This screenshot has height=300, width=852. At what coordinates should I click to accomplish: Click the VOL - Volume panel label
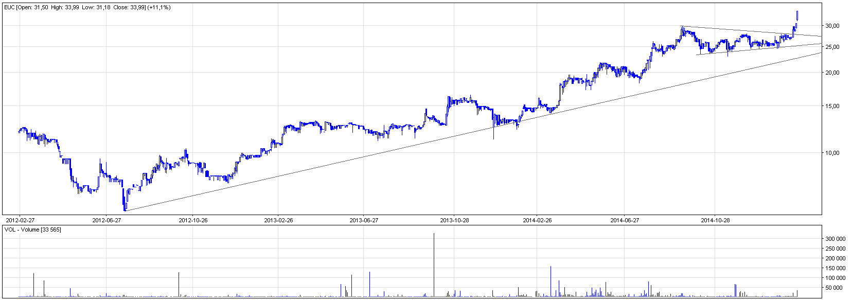32,230
